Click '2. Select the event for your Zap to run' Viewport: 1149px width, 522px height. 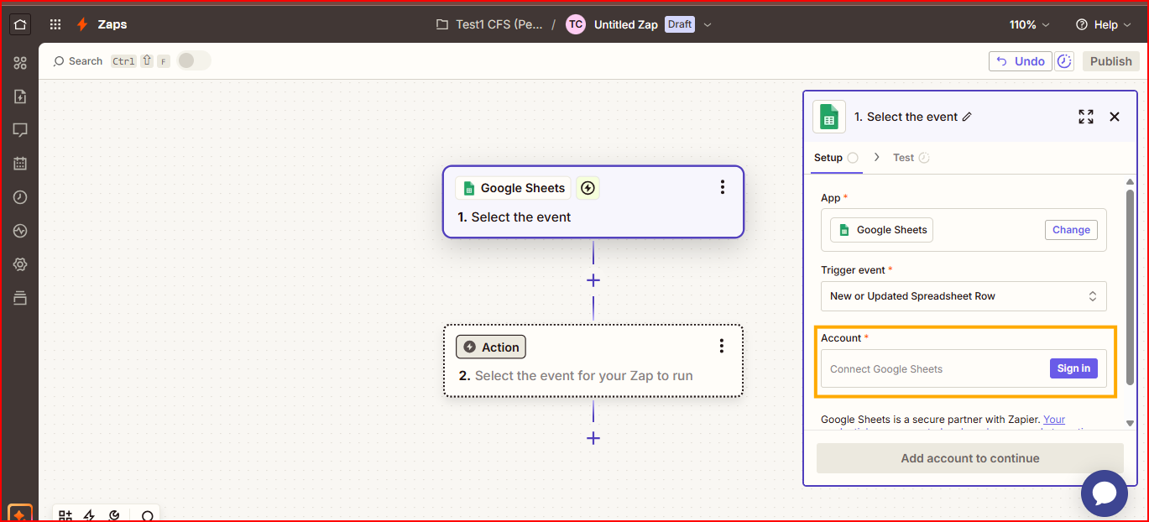[x=576, y=376]
